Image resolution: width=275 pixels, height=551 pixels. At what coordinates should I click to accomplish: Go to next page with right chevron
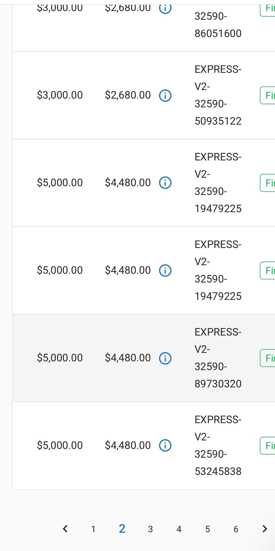pos(265,529)
